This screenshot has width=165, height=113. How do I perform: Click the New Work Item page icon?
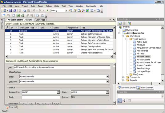[x=14, y=15]
